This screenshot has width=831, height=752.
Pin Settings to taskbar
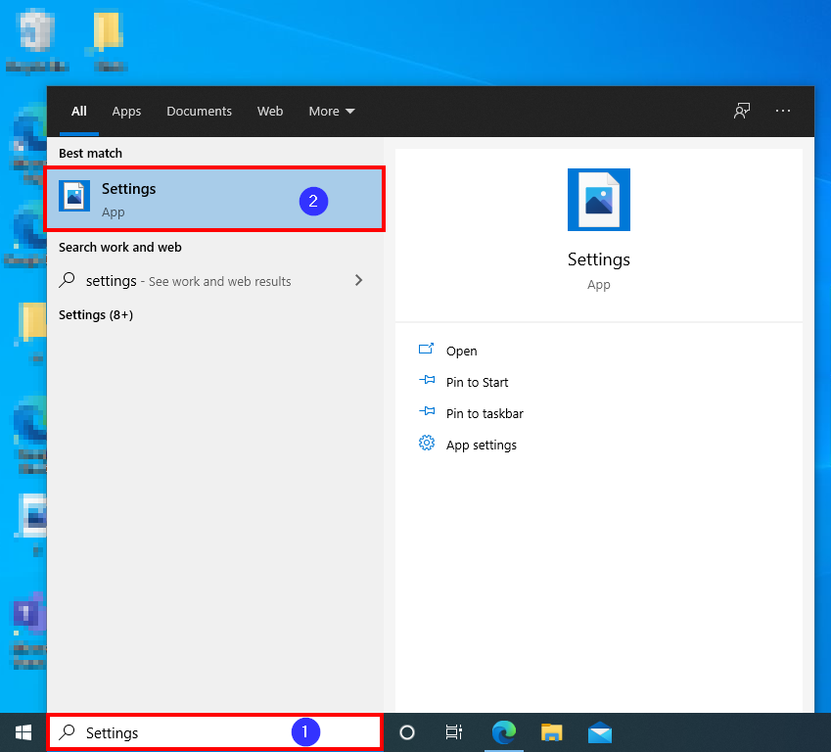coord(485,413)
